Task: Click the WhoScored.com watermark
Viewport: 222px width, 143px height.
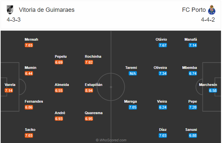Action: click(x=111, y=140)
